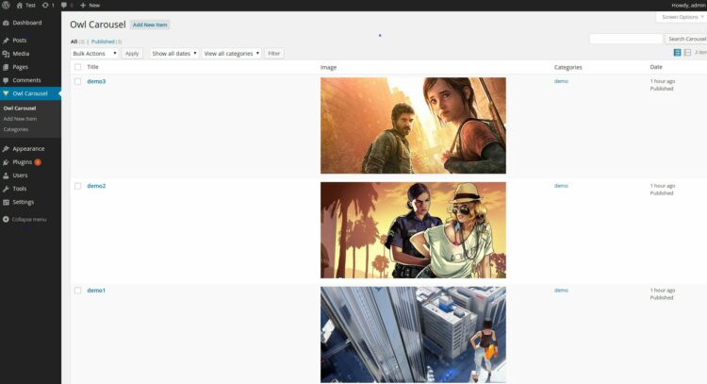707x384 pixels.
Task: Open the Settings icon in sidebar
Action: point(6,202)
